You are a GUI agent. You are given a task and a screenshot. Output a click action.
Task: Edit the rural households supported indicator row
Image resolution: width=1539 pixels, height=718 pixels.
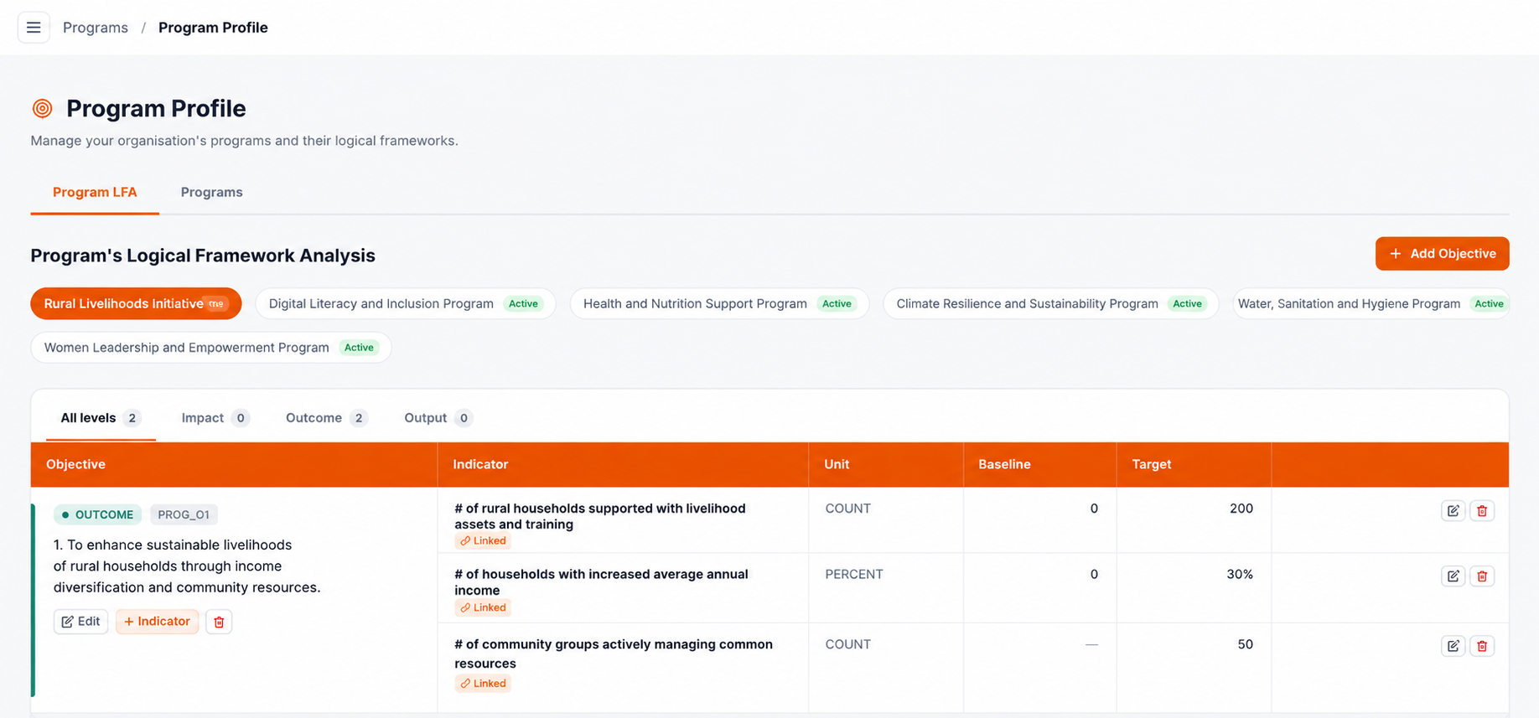coord(1453,510)
